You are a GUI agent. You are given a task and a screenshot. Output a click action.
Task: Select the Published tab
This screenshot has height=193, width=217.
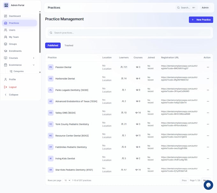point(53,45)
